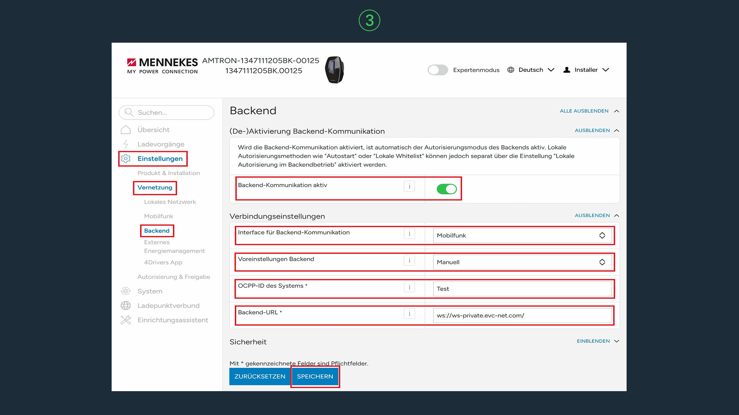
Task: Click the info icon beside Backend-URL
Action: coord(409,314)
